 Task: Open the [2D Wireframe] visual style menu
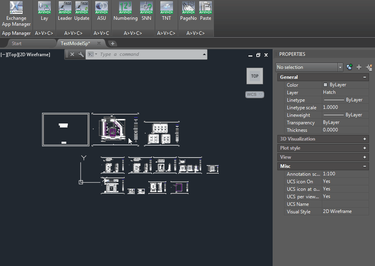(34, 55)
